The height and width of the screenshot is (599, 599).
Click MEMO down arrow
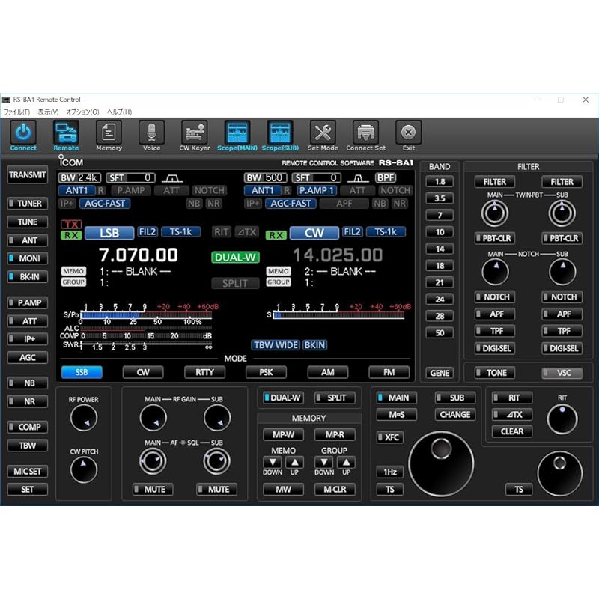(273, 462)
